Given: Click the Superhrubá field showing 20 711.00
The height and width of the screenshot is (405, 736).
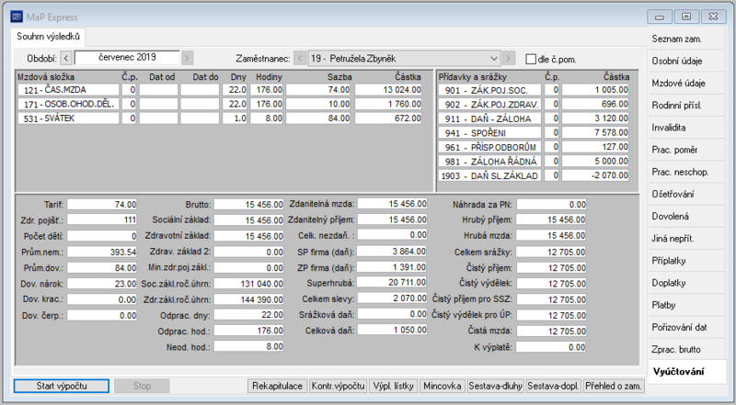Looking at the screenshot, I should [x=392, y=283].
